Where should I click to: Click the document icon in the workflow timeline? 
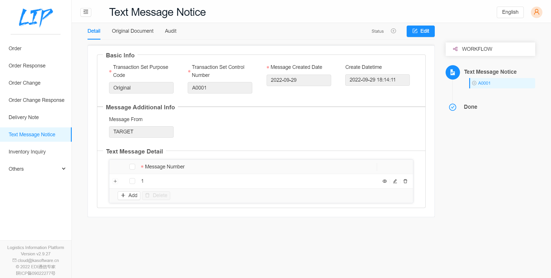point(453,72)
